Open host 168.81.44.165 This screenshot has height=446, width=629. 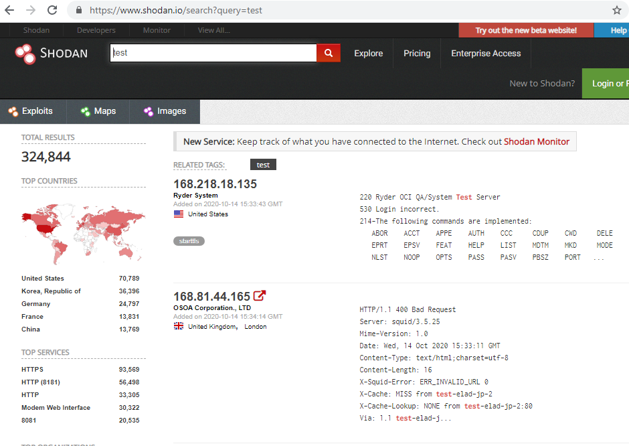tap(212, 296)
